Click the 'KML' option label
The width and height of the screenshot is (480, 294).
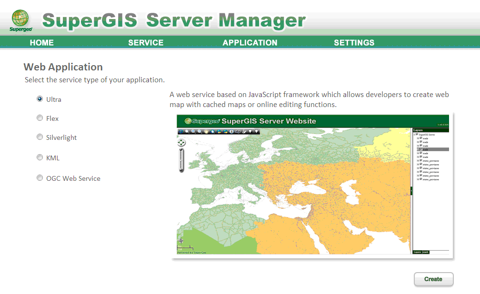pyautogui.click(x=53, y=158)
